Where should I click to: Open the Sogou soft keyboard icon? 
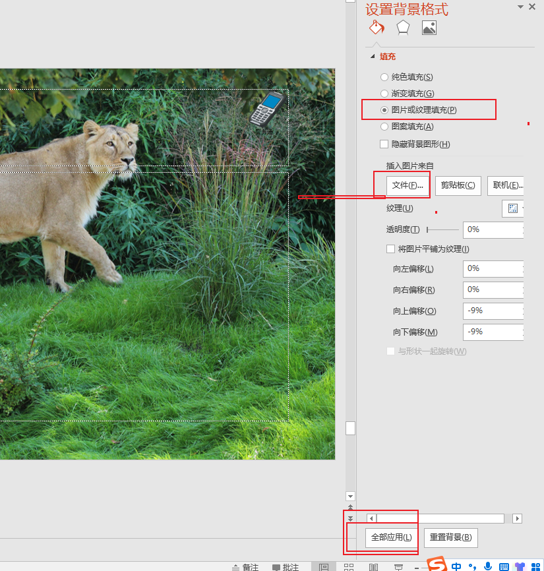[504, 567]
